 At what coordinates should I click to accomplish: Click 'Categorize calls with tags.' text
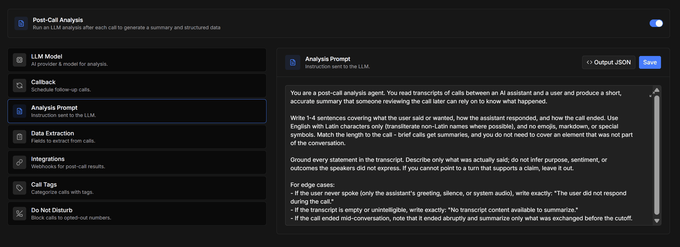coord(62,192)
